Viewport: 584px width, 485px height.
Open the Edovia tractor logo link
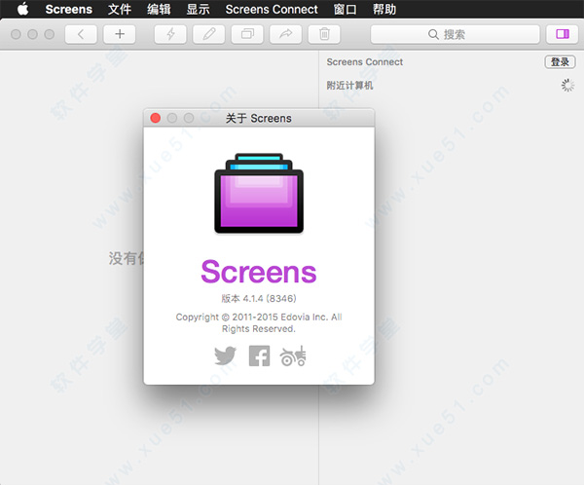tap(293, 356)
